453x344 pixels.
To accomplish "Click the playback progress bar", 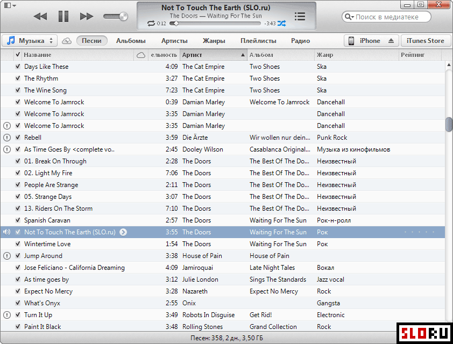I will click(x=215, y=24).
